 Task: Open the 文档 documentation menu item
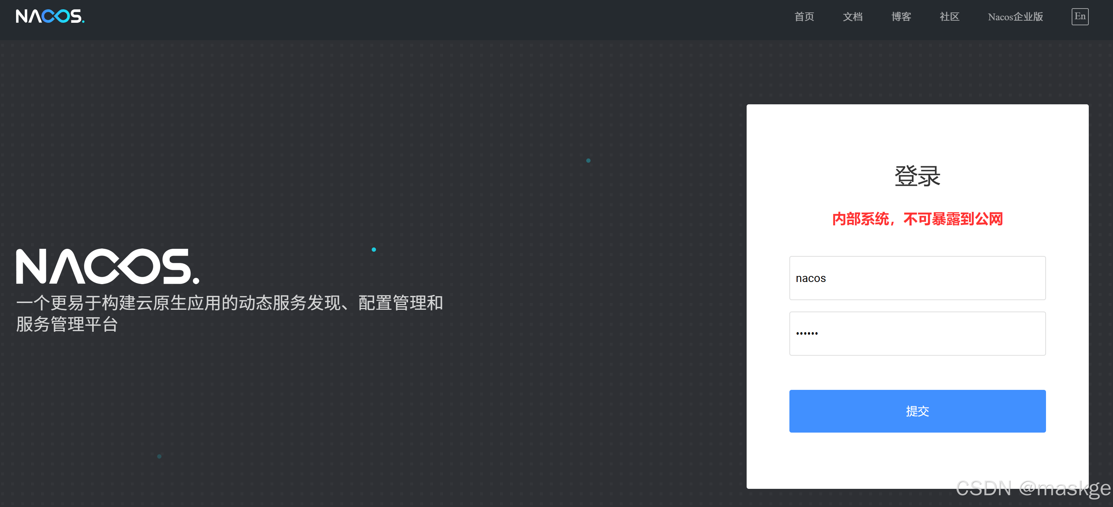[852, 17]
